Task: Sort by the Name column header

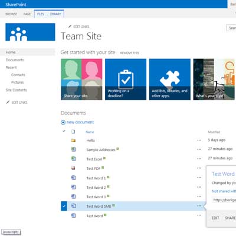Action: pos(90,132)
